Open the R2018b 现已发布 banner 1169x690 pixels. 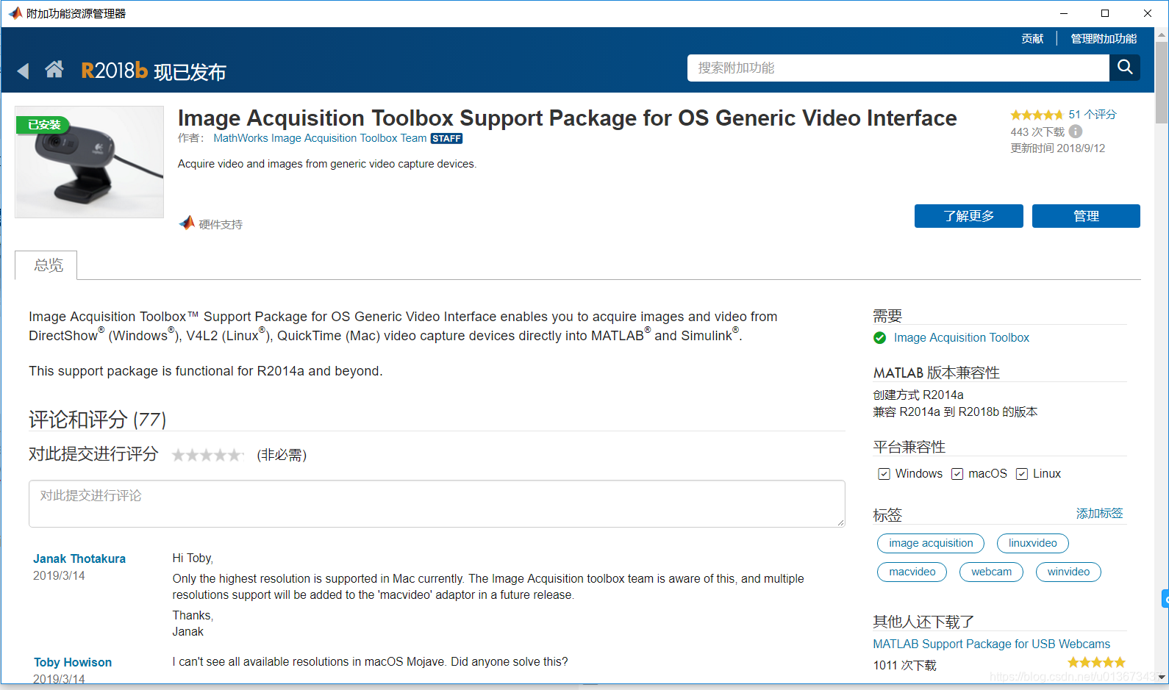point(153,71)
